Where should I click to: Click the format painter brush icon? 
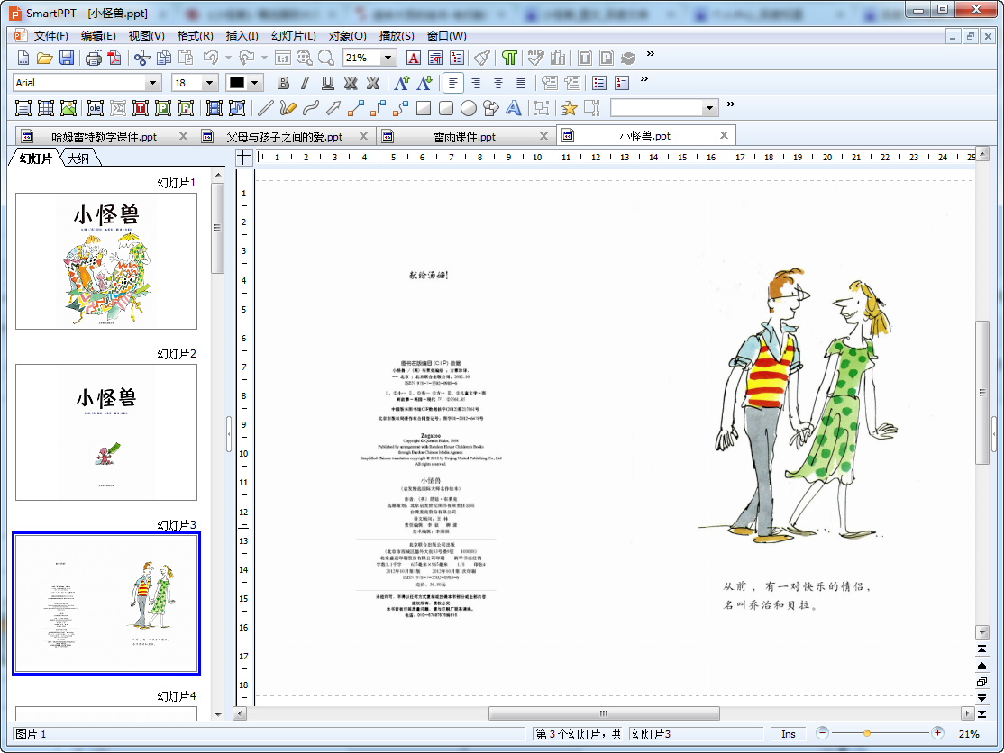tap(482, 59)
